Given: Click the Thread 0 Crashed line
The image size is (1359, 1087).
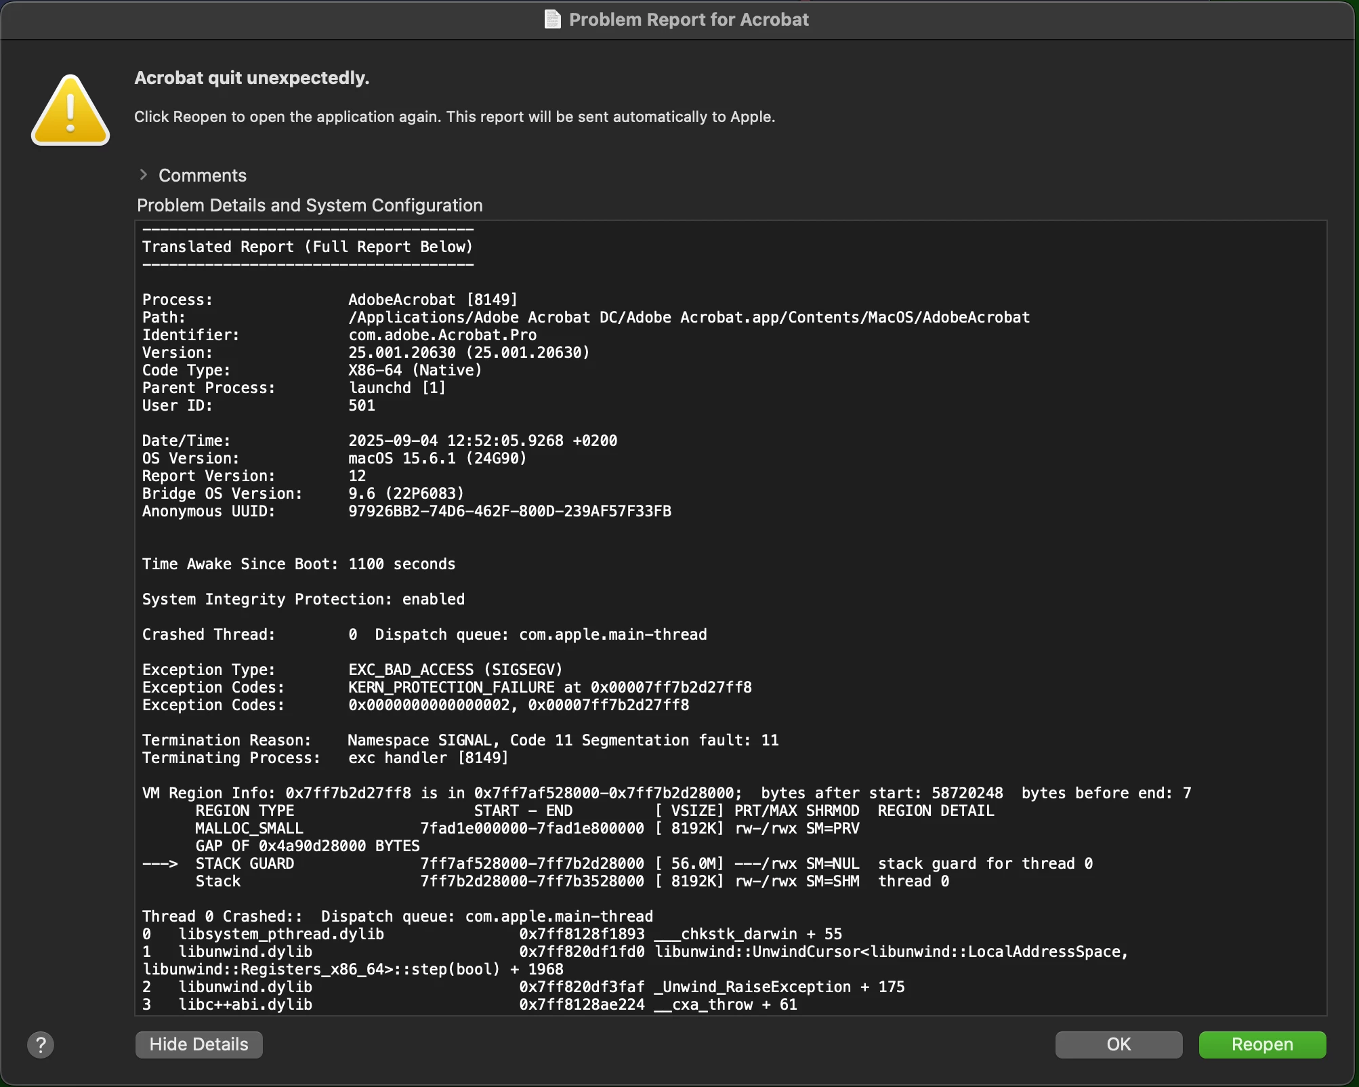Looking at the screenshot, I should point(397,916).
